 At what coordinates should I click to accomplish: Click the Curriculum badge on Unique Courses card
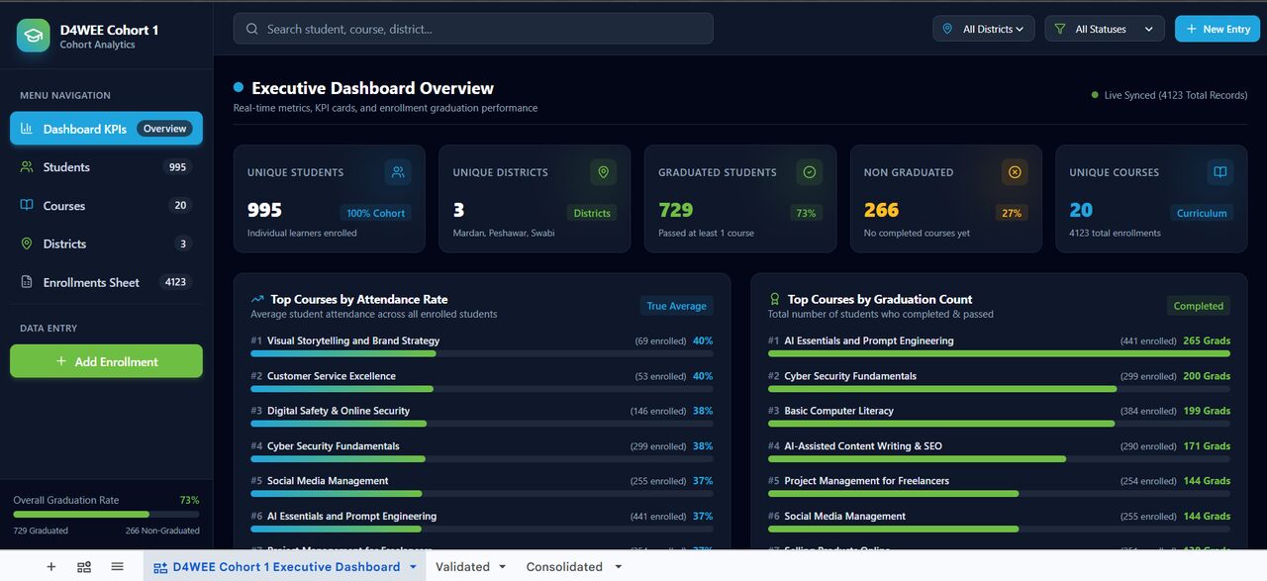(1202, 213)
